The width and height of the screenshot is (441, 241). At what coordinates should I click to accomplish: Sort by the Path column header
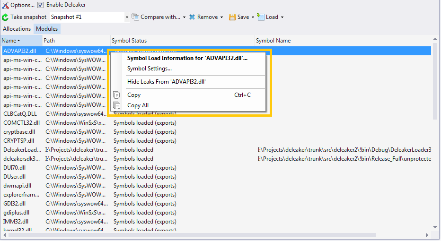77,41
